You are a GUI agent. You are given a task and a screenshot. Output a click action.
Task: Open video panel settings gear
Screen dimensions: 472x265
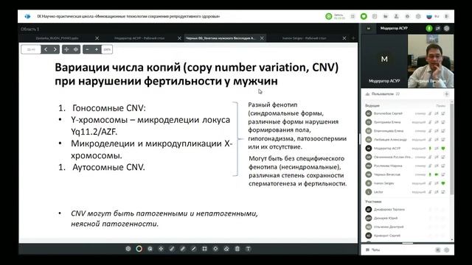tap(447, 28)
